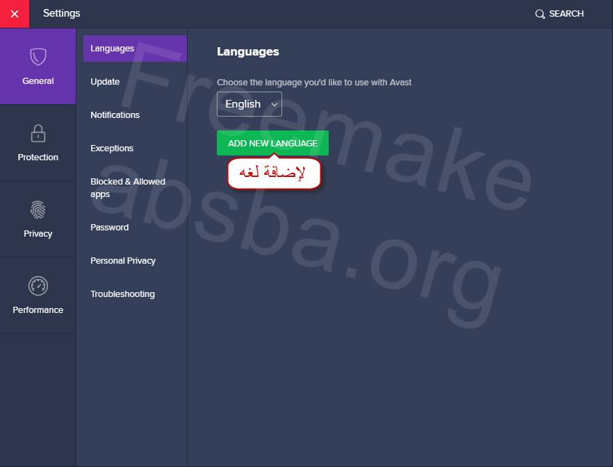Image resolution: width=613 pixels, height=467 pixels.
Task: Select the Privacy fingerprint icon
Action: [x=38, y=210]
